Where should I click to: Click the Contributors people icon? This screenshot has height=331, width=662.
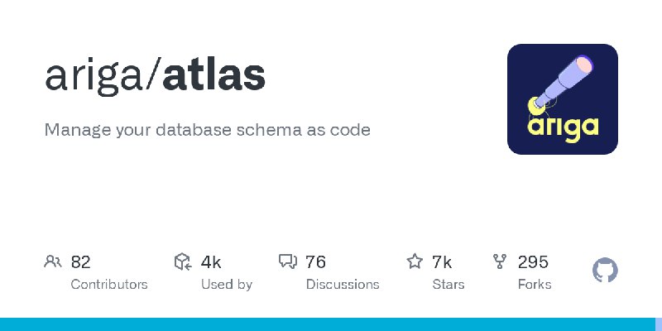tap(53, 261)
